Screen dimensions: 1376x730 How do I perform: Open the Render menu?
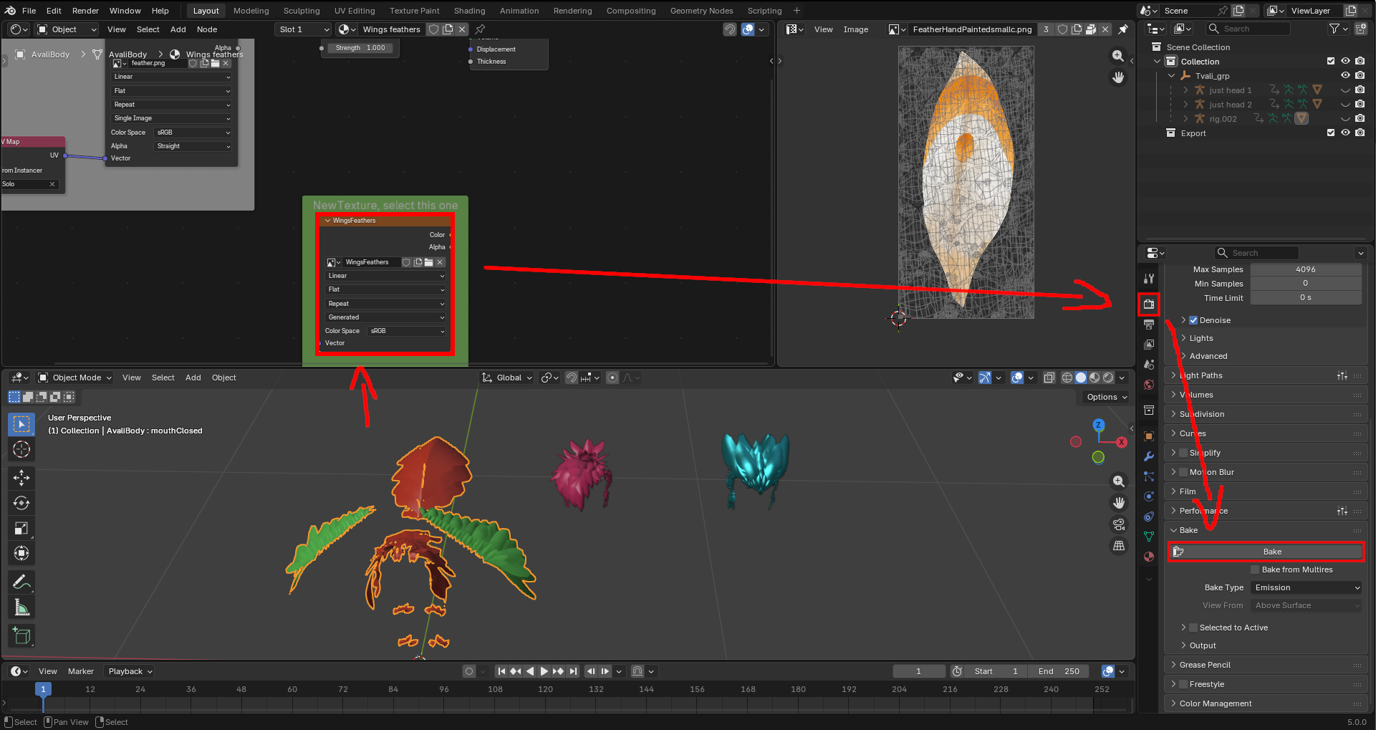[x=85, y=11]
